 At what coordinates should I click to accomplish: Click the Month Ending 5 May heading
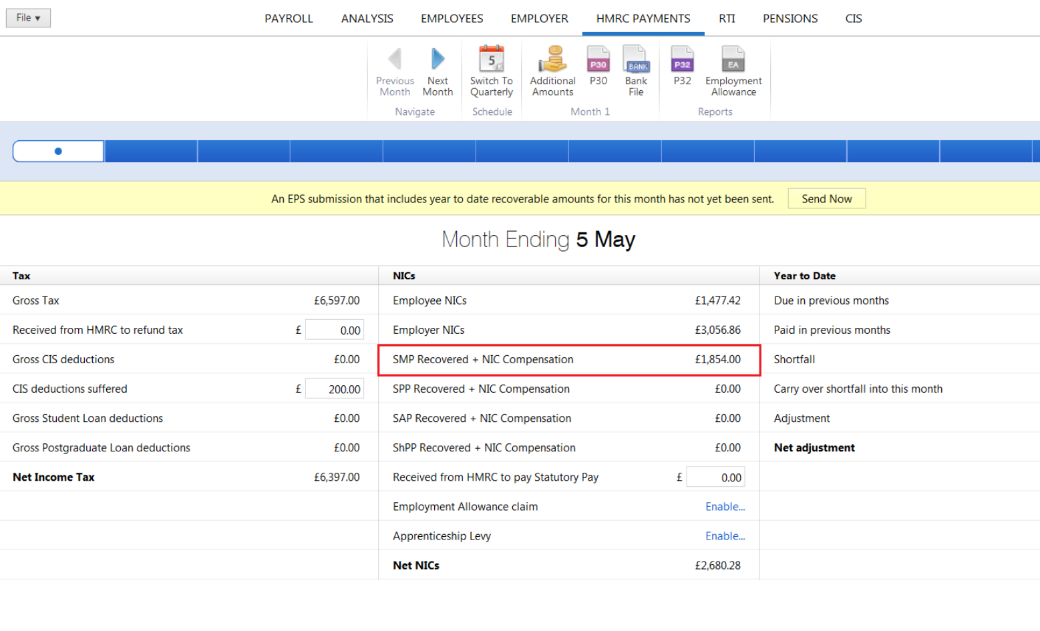point(538,239)
